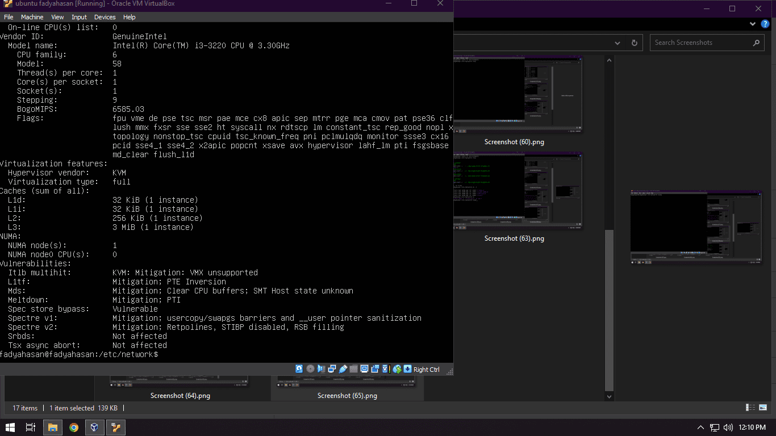
Task: Select the Screenshot (63).png thumbnail
Action: (518, 191)
